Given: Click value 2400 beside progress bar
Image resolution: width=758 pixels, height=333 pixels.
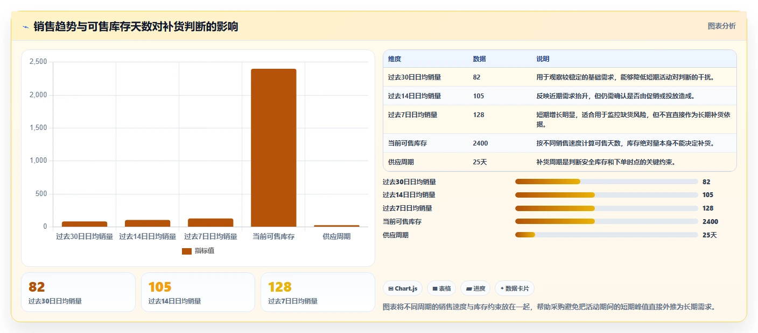Looking at the screenshot, I should 710,221.
